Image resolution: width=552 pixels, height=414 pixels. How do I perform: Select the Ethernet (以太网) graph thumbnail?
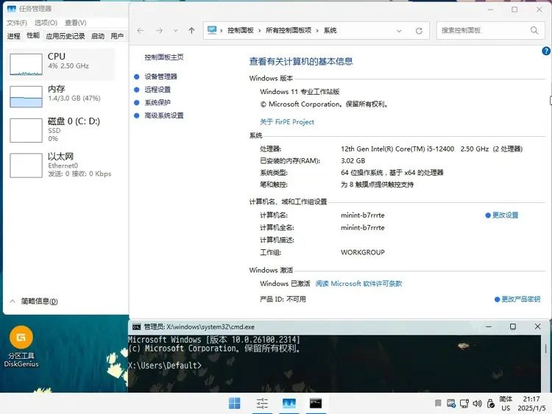(26, 165)
